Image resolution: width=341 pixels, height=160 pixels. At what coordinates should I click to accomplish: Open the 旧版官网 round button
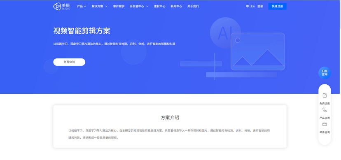point(325,73)
